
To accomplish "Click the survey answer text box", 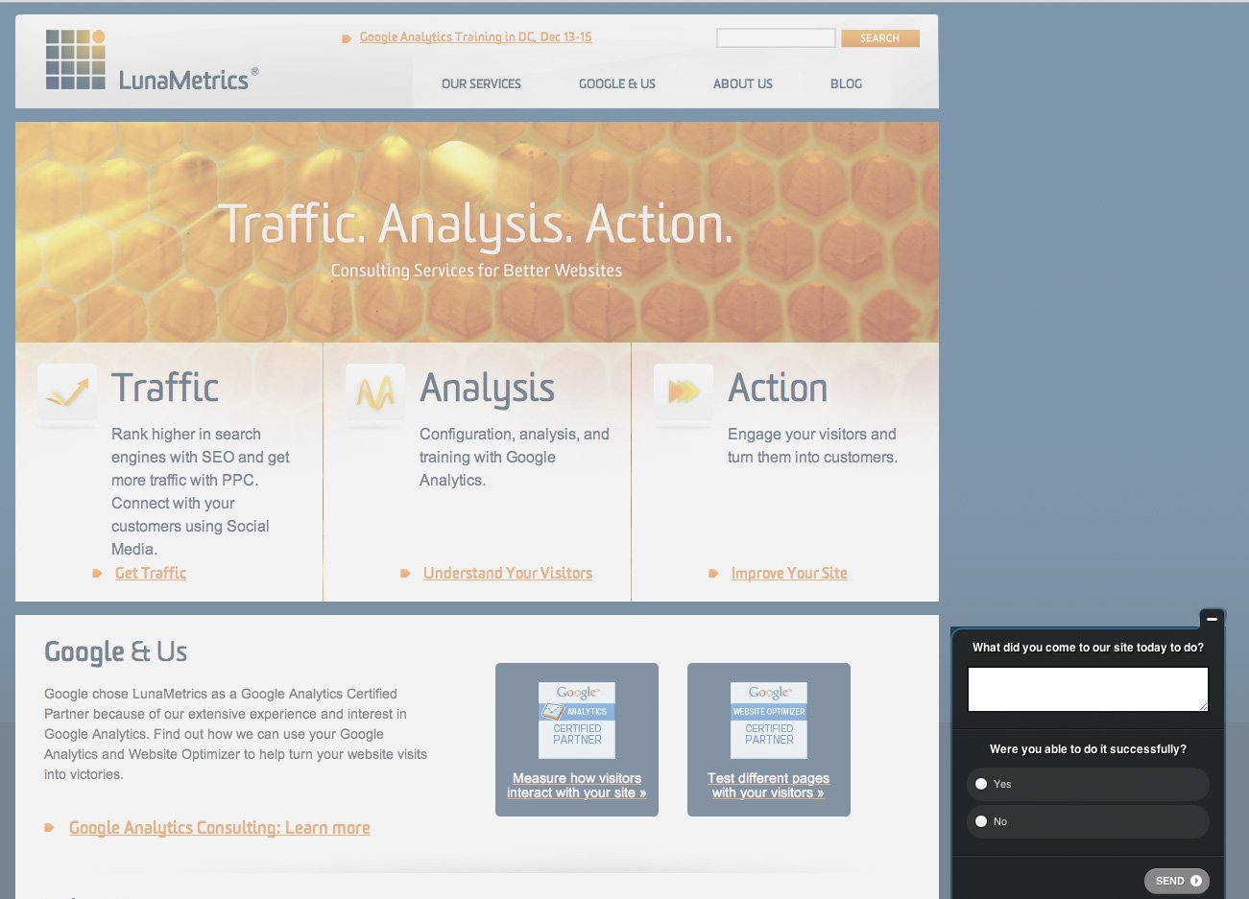I will click(1087, 689).
